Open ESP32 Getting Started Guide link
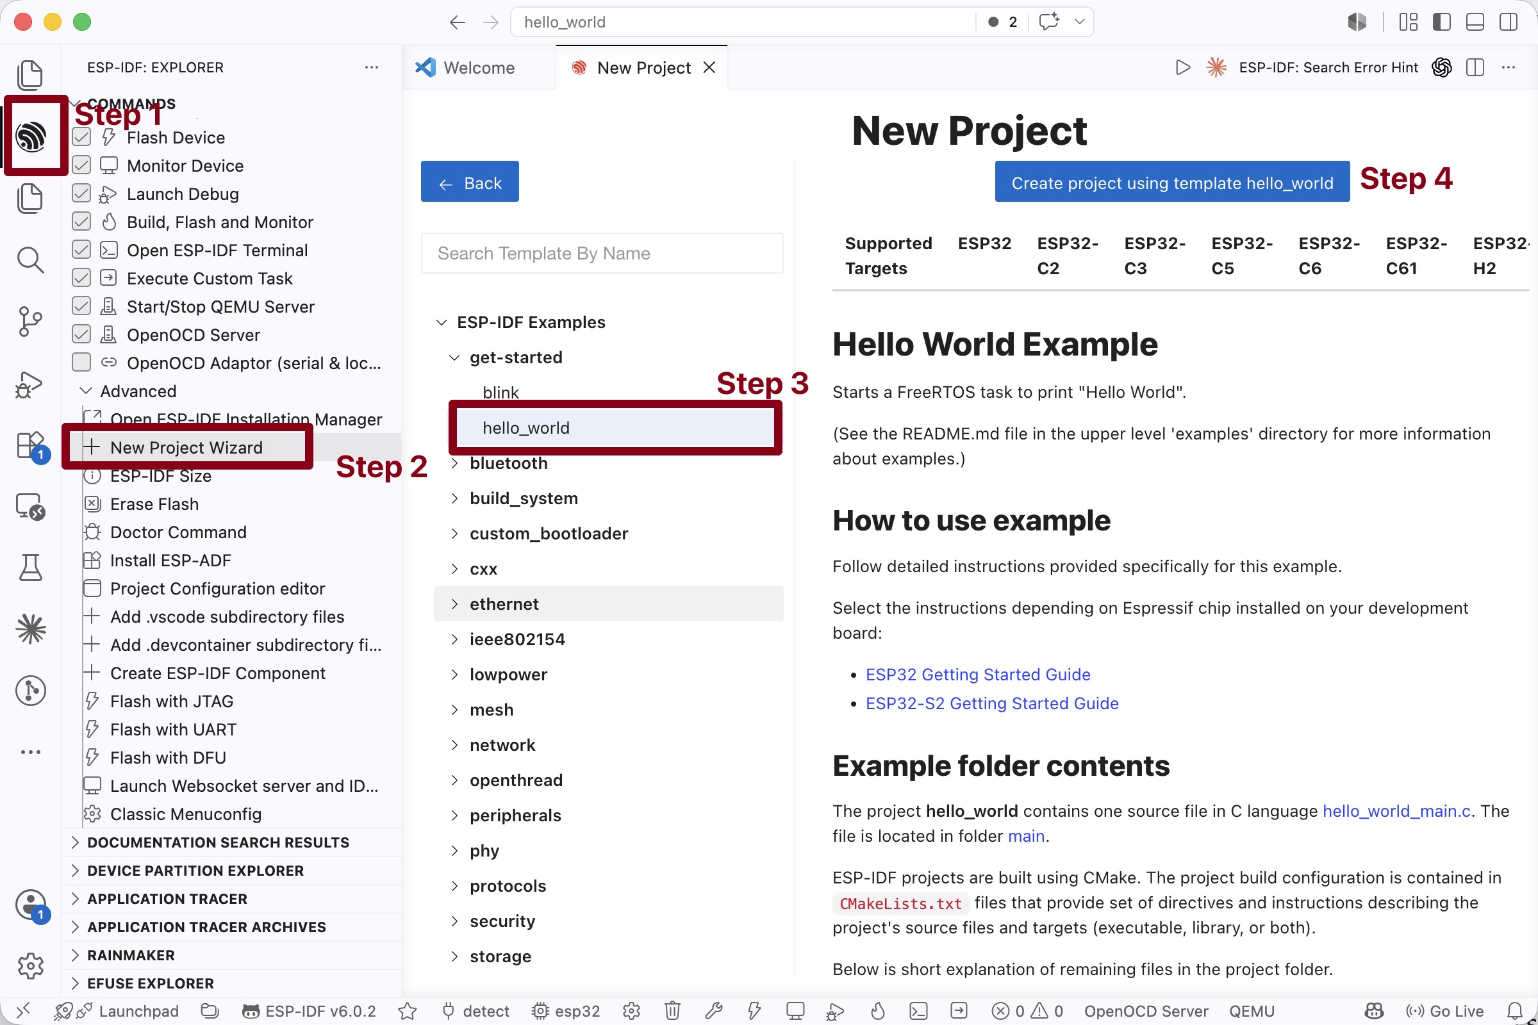The width and height of the screenshot is (1538, 1025). [x=978, y=675]
